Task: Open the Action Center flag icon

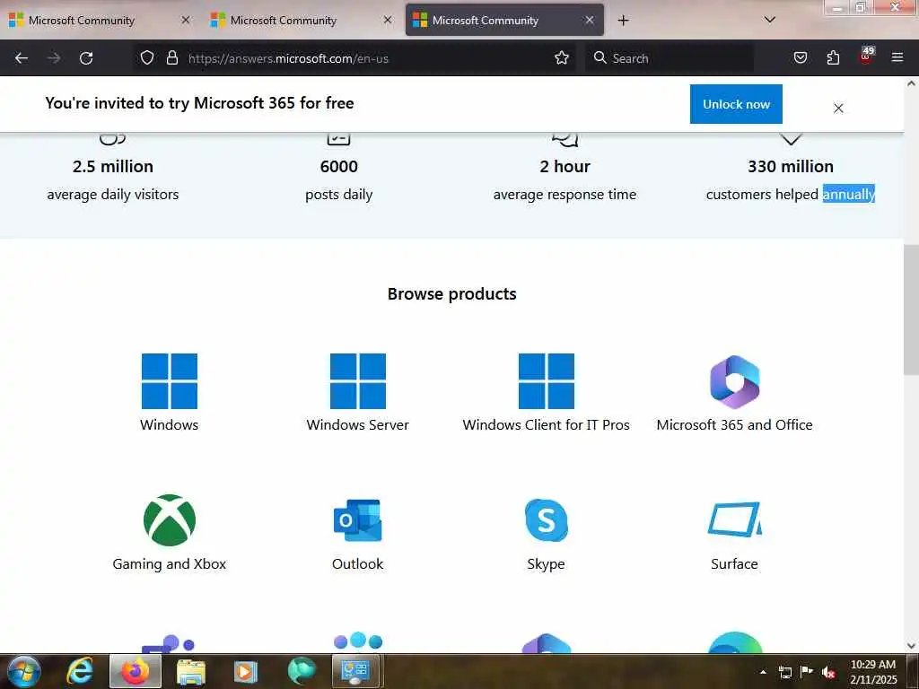Action: click(807, 672)
